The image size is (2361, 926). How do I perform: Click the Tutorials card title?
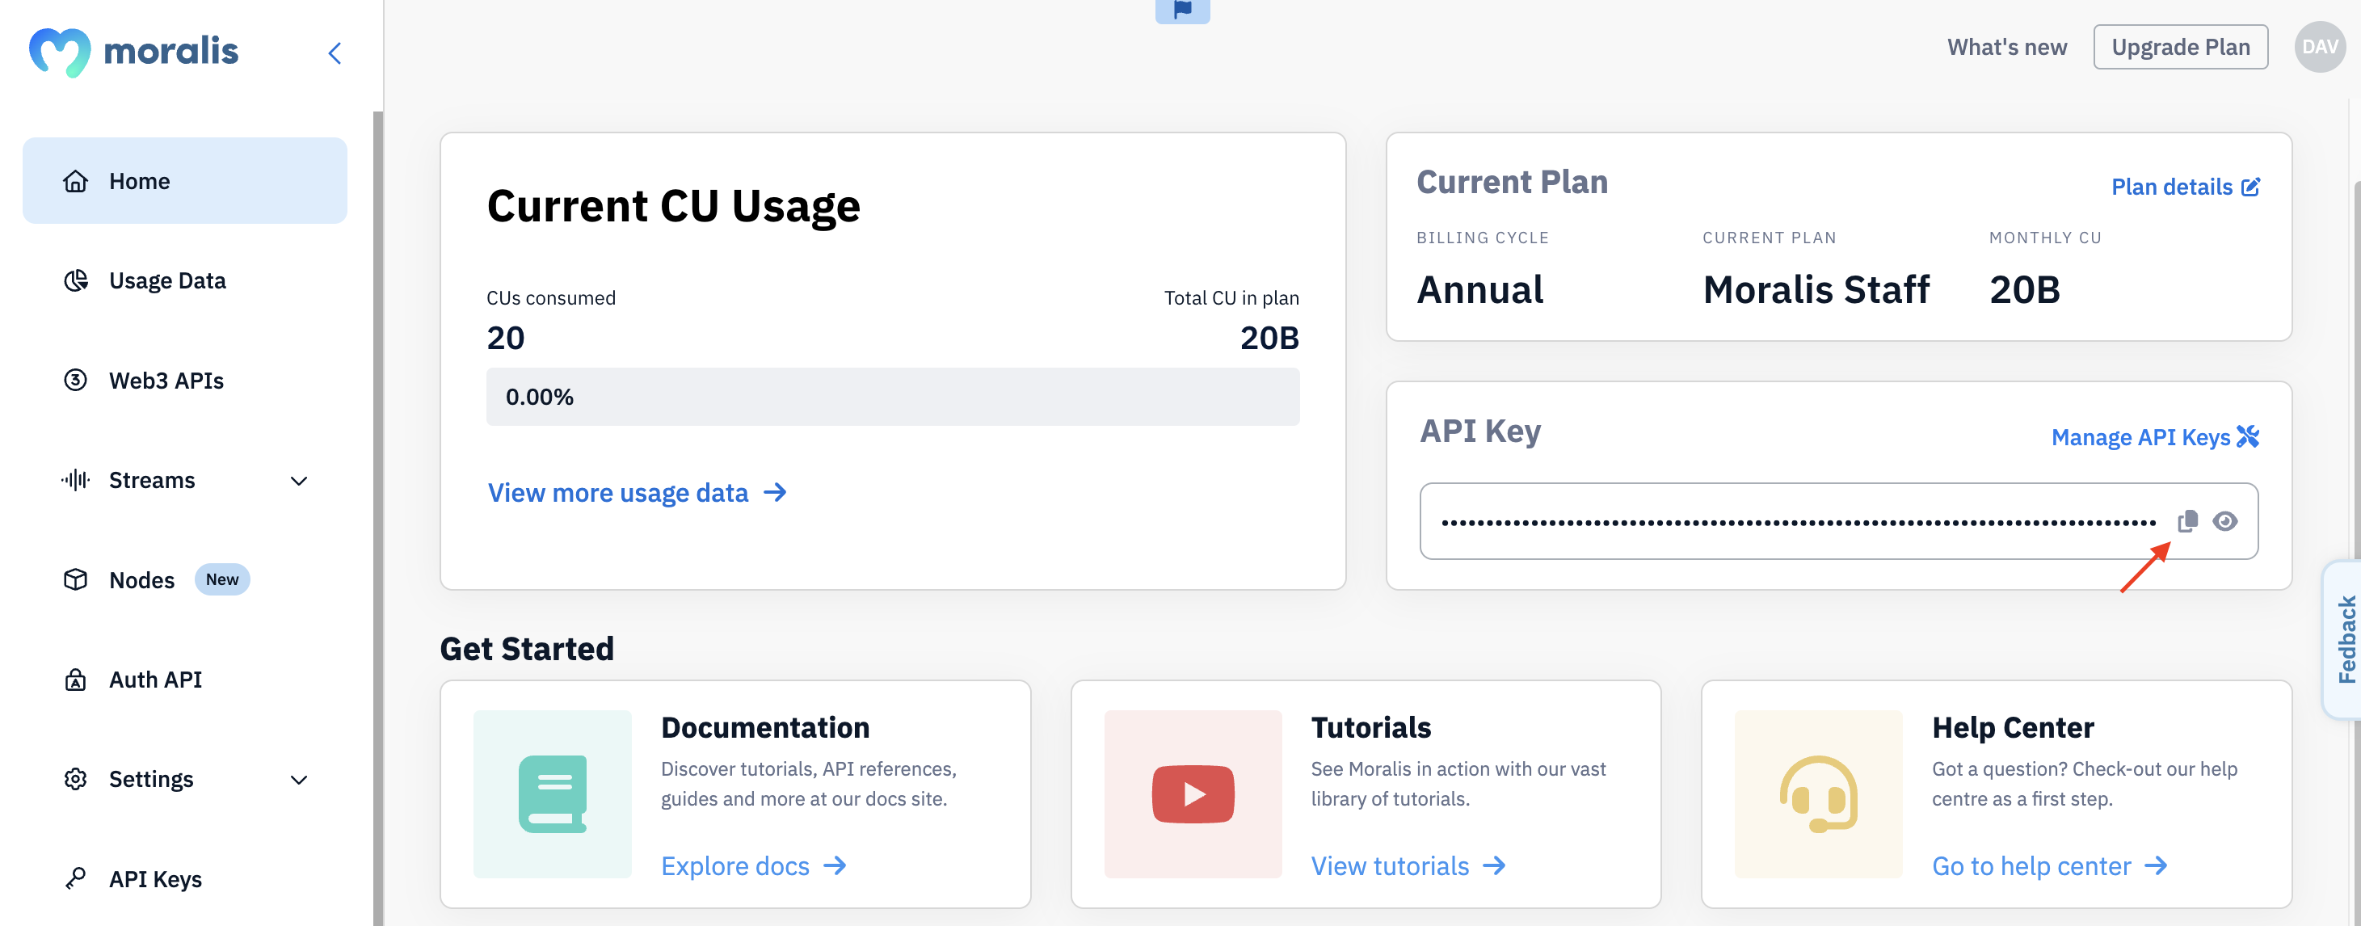click(1370, 727)
